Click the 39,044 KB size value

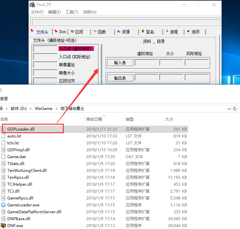tap(177, 225)
